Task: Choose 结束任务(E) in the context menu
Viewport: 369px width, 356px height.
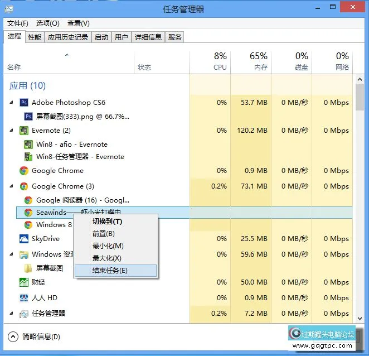Action: pos(115,271)
